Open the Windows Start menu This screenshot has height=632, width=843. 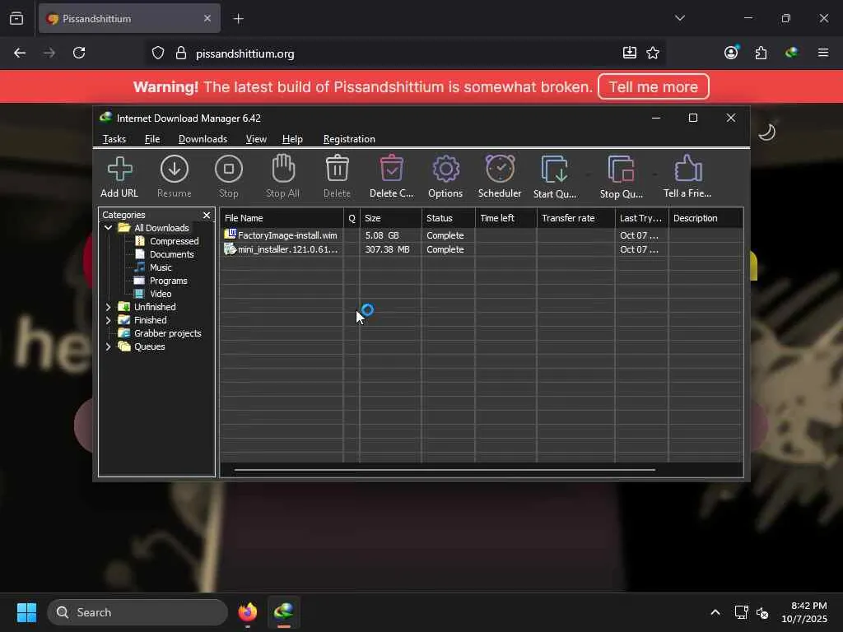(x=26, y=612)
